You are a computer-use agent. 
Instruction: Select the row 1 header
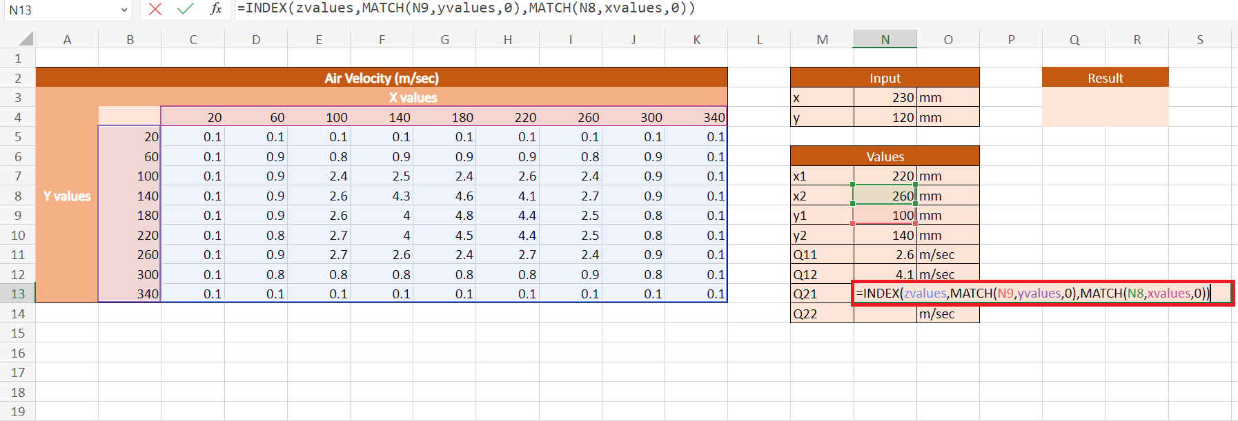[x=18, y=59]
